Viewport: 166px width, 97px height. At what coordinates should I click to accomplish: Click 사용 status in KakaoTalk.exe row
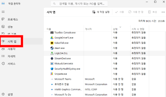115,43
